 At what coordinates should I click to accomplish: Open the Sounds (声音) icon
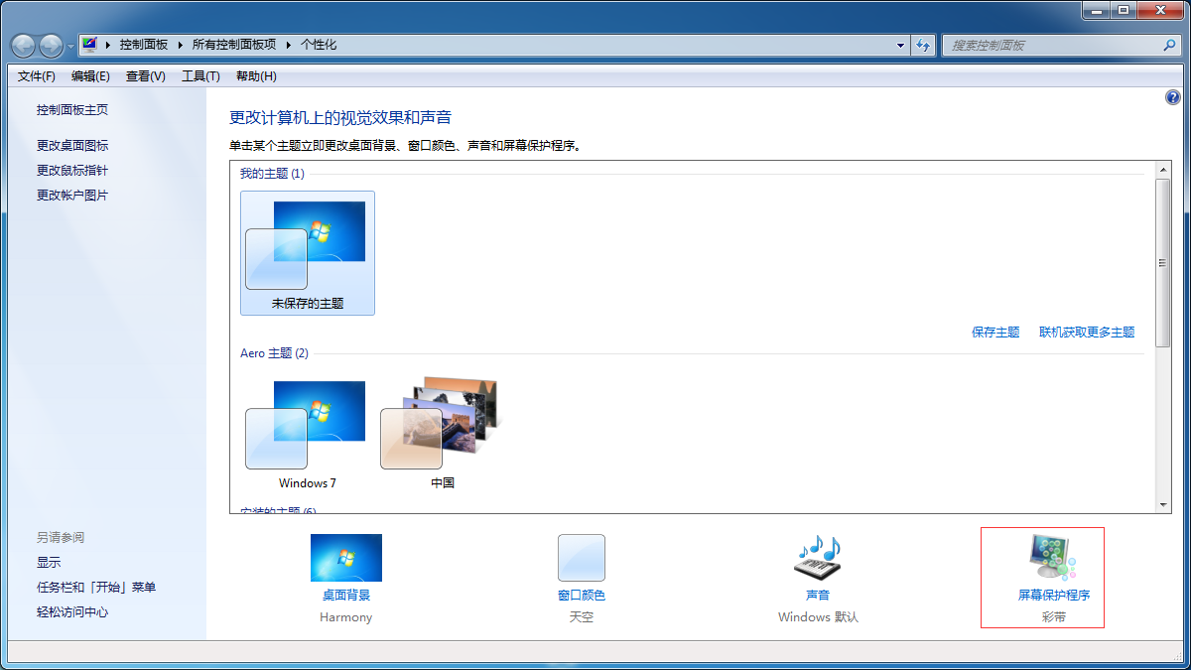click(x=817, y=558)
